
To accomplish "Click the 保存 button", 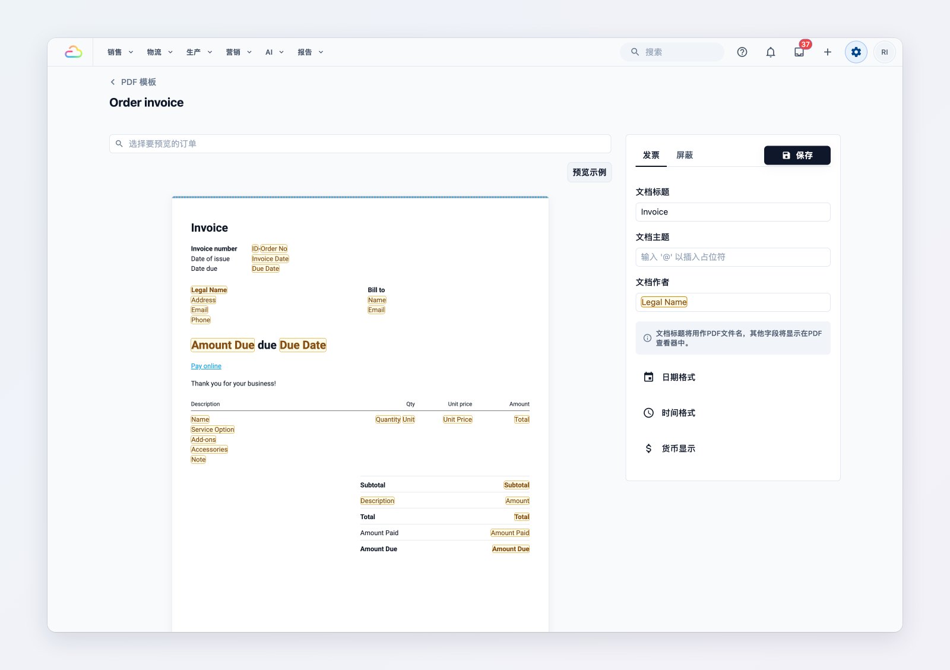I will (x=797, y=155).
